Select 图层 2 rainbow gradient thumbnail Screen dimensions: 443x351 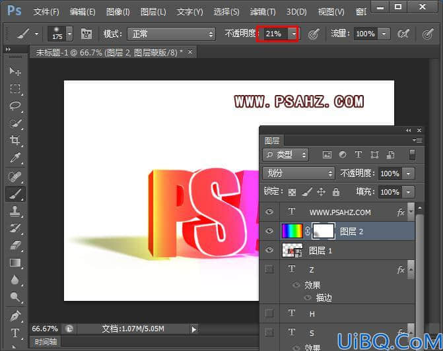tap(292, 231)
